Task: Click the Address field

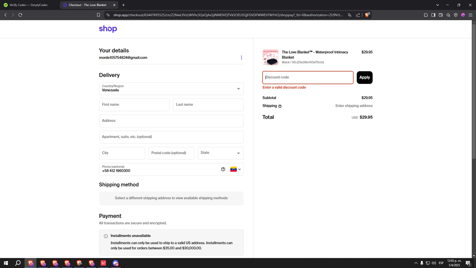Action: pos(171,121)
